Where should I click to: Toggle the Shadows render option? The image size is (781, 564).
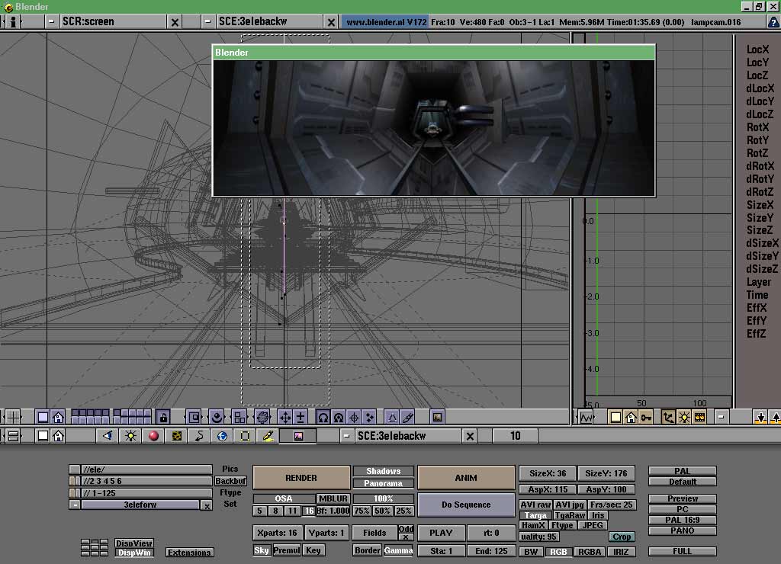tap(383, 471)
